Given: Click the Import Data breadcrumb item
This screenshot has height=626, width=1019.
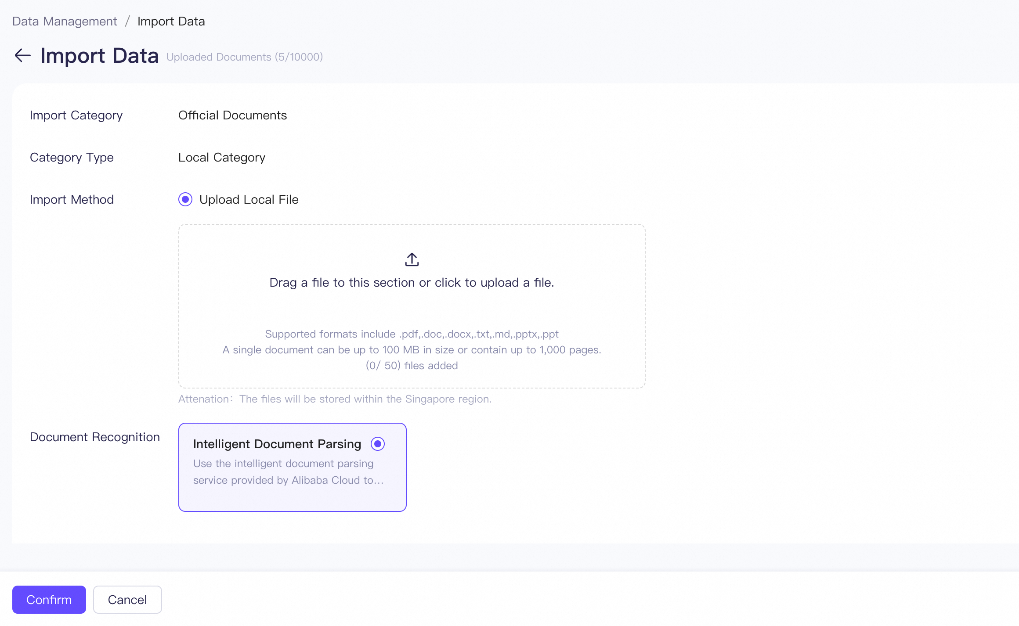Looking at the screenshot, I should click(171, 21).
